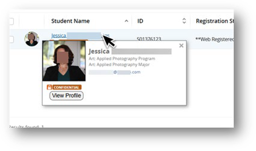Click the **Web Registered status cell

tap(214, 39)
